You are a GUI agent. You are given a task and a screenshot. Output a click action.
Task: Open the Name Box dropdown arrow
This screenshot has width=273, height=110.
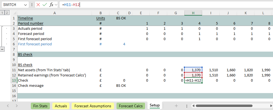(x=25, y=5)
